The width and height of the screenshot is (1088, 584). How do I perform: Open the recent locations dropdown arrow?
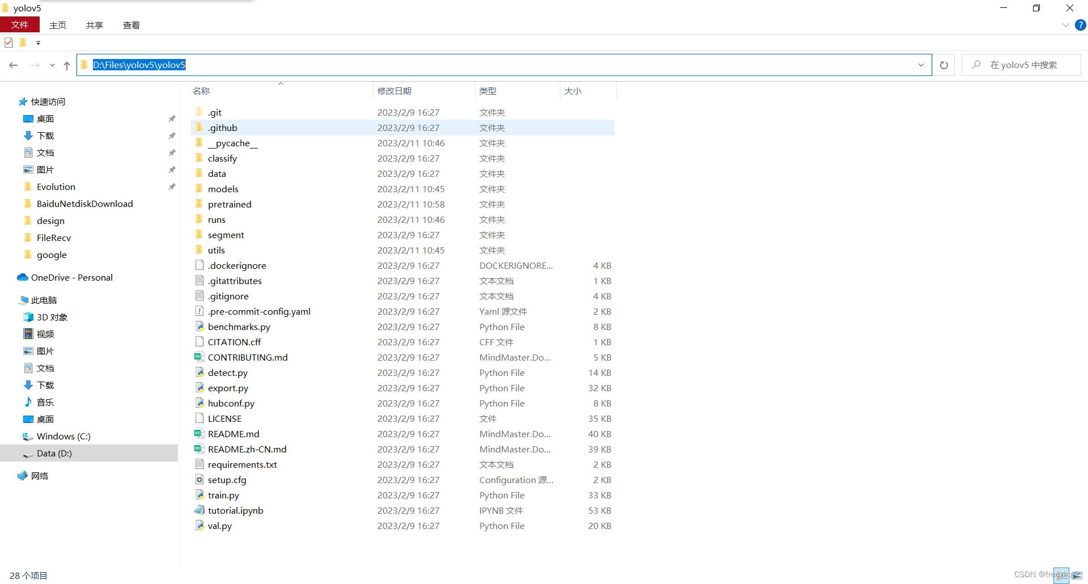click(52, 65)
